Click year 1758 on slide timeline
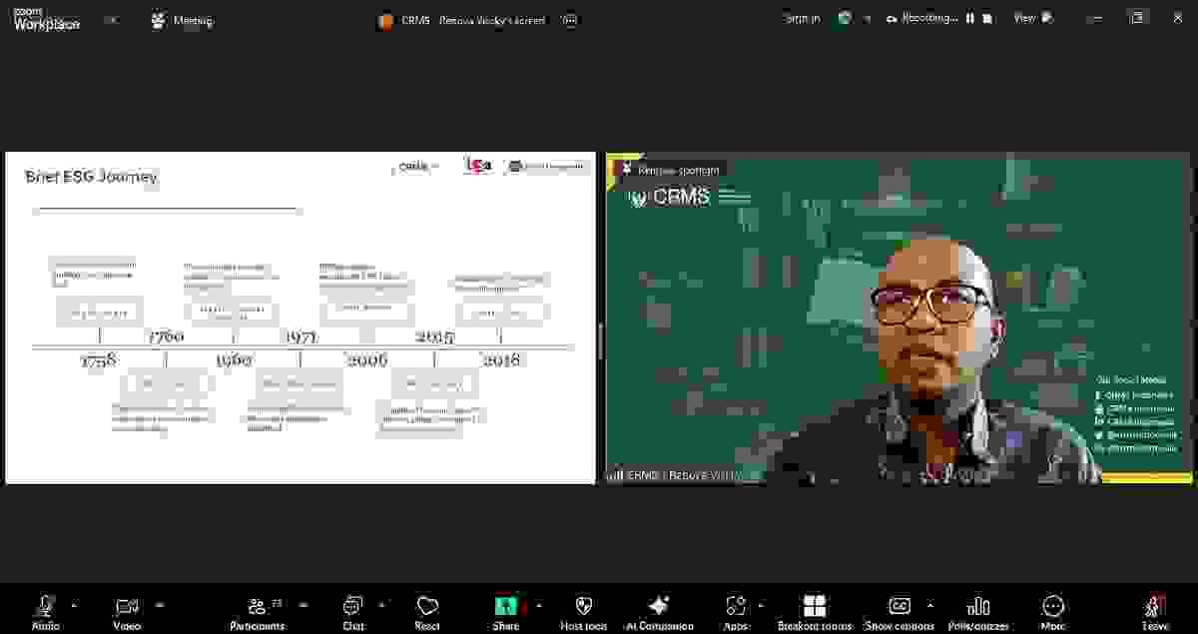1198x634 pixels. tap(99, 360)
